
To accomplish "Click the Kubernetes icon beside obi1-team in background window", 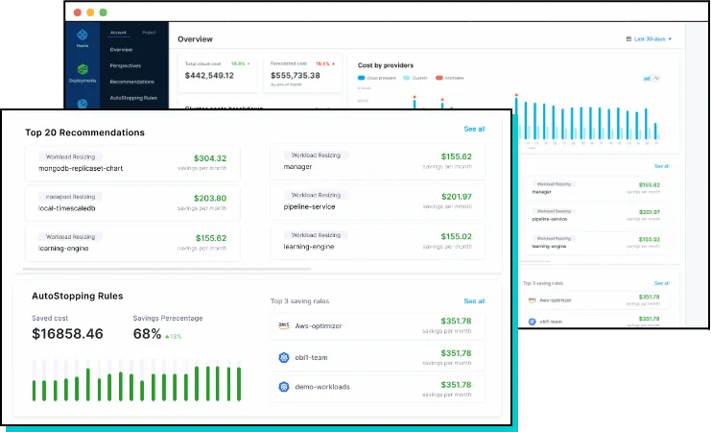I will coord(532,322).
